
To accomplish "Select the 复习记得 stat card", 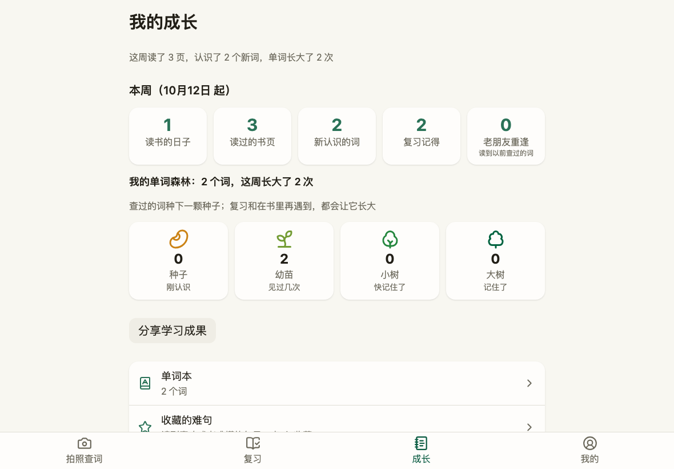I will [x=422, y=136].
